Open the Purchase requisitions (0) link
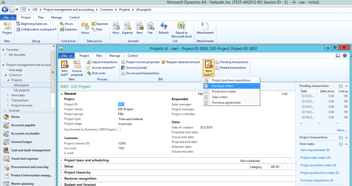 (317, 180)
